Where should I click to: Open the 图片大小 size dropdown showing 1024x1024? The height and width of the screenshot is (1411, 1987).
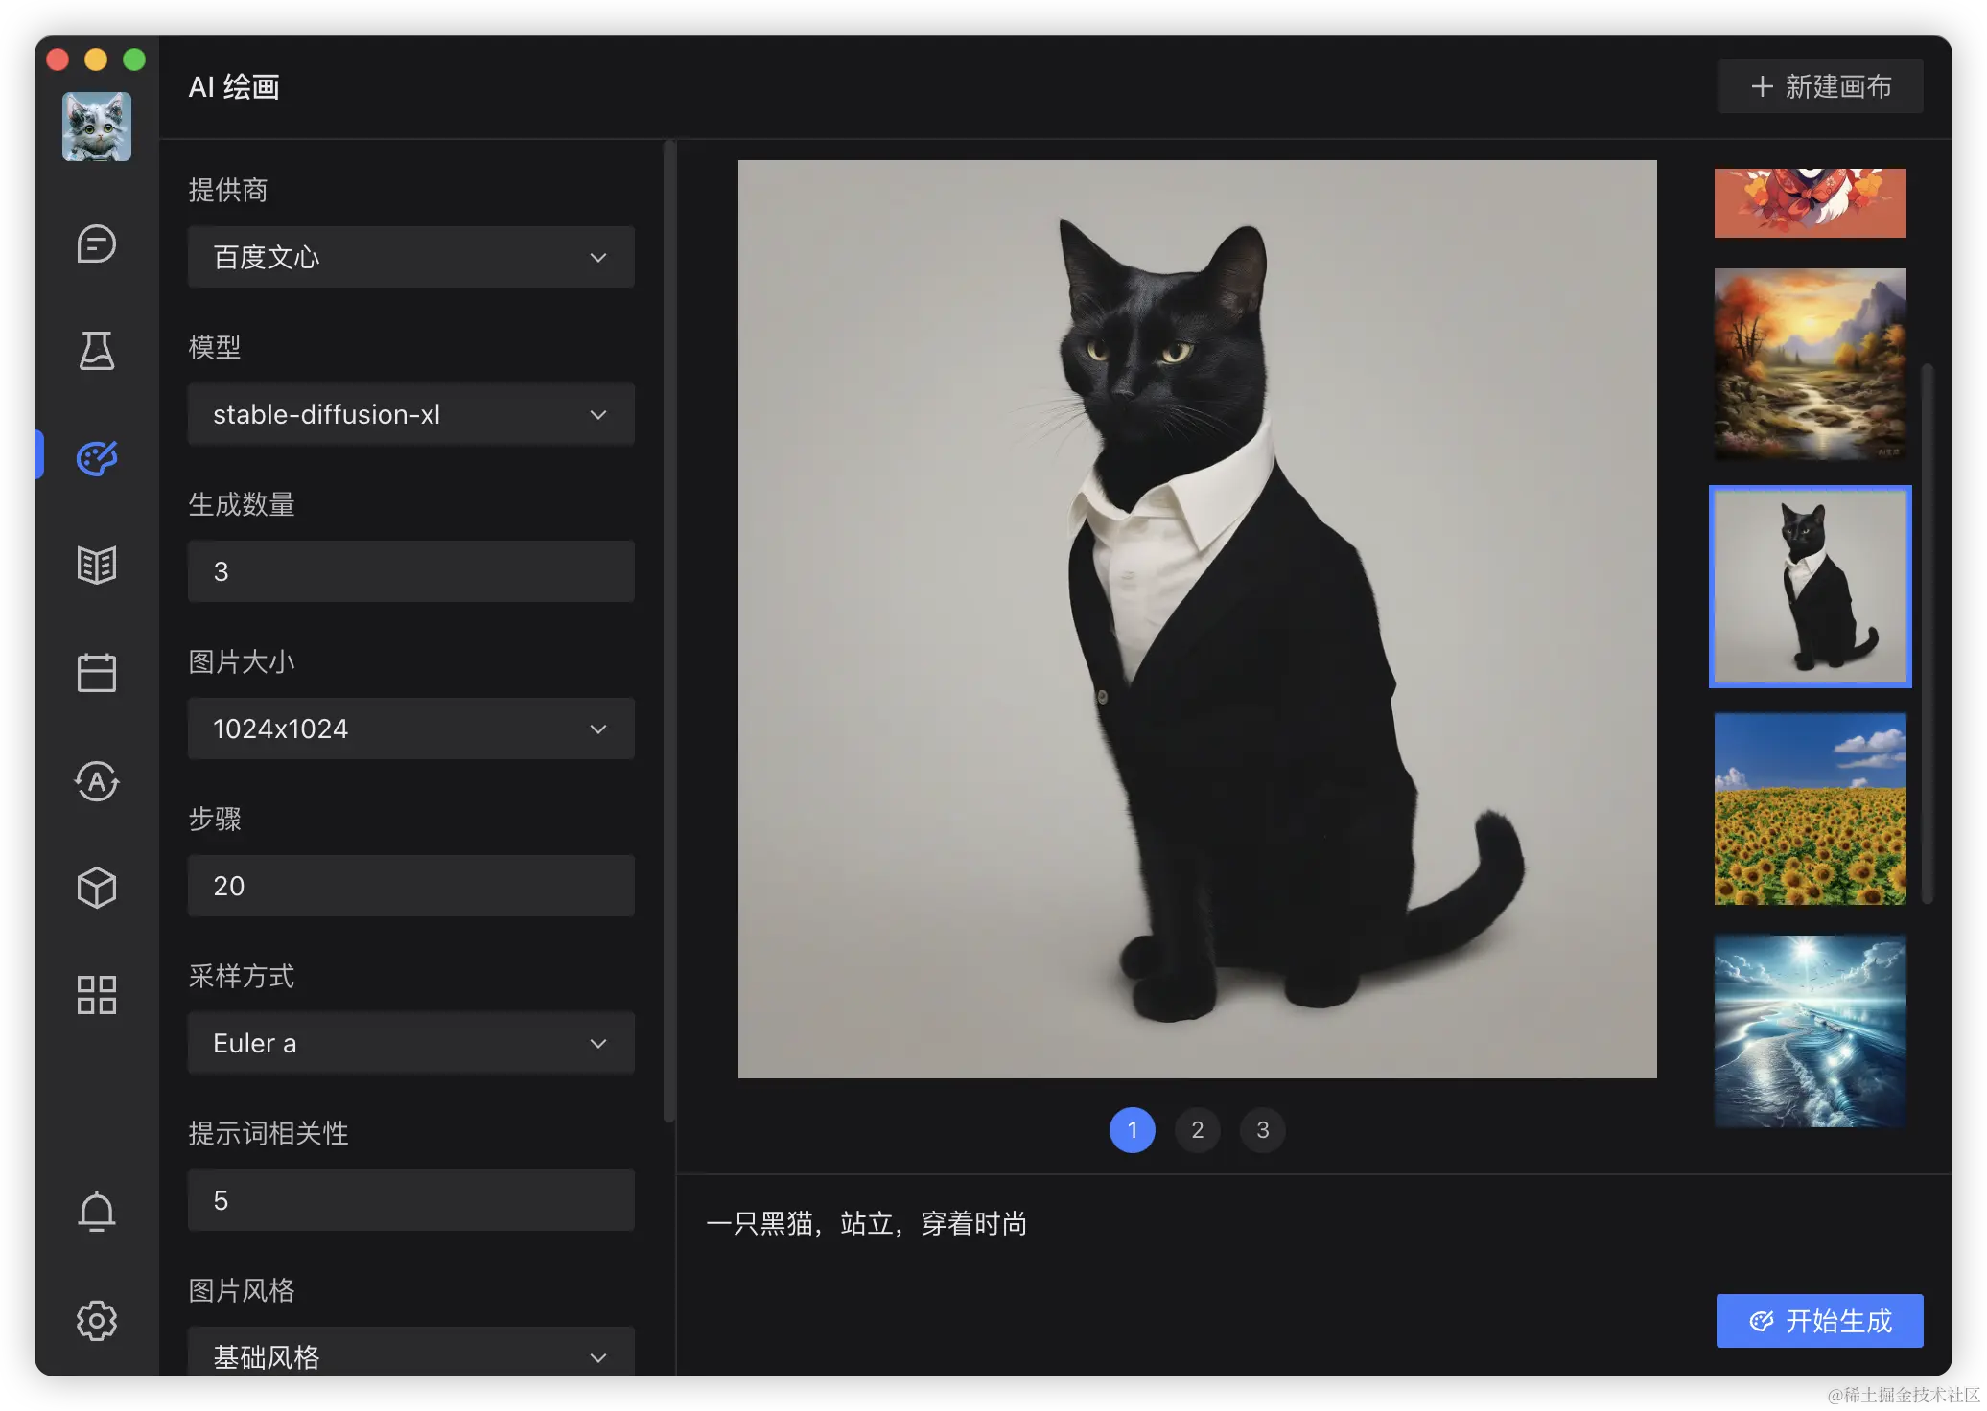(x=410, y=729)
